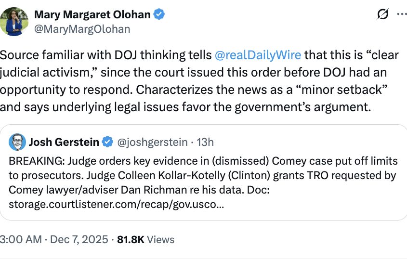Open the Mary Margaret Olohan display name
The height and width of the screenshot is (260, 407).
(x=92, y=15)
